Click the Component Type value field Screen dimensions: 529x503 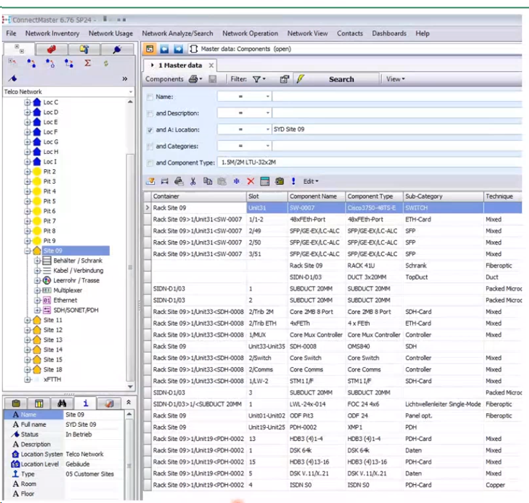(x=370, y=162)
